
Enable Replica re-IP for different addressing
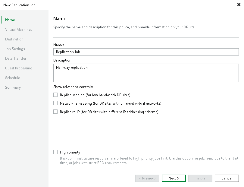[55, 111]
